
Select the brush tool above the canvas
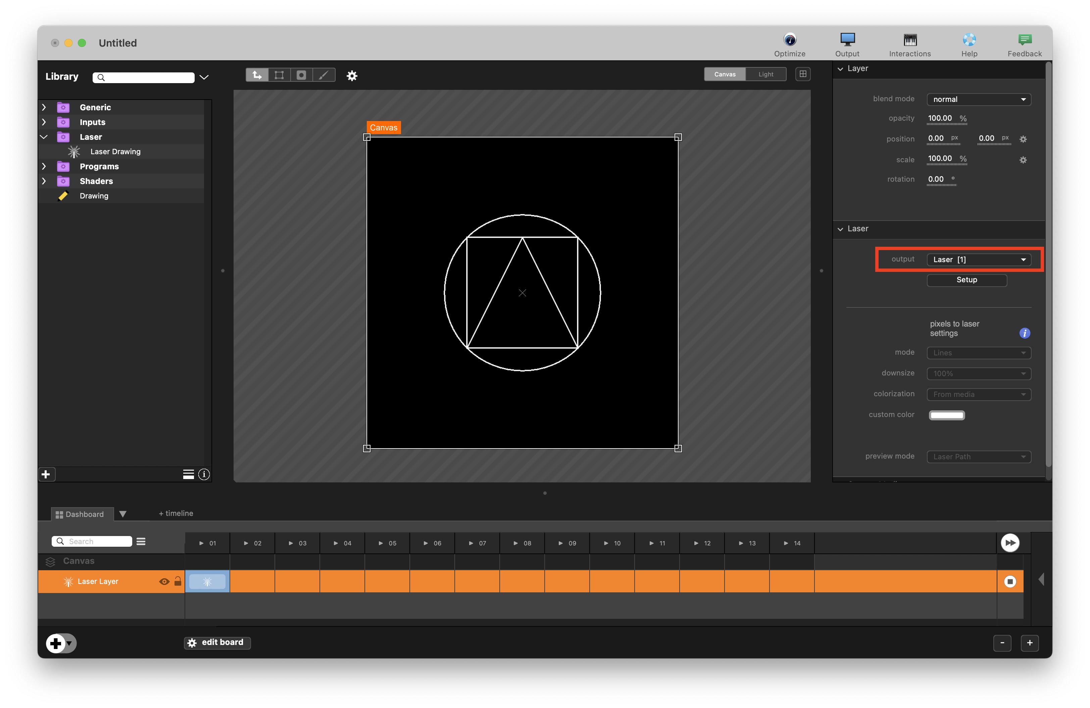tap(324, 75)
